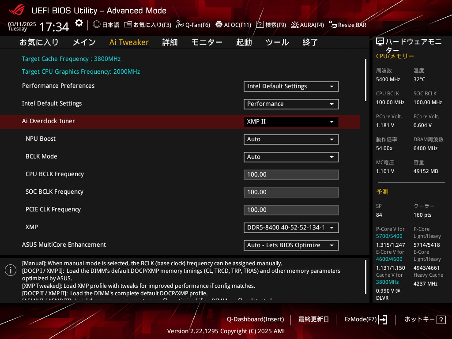Click the AI OC chip icon
The width and height of the screenshot is (452, 339).
[219, 25]
